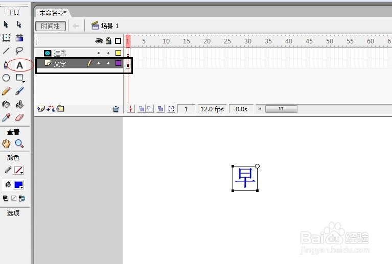
Task: Click the 12.0 fps frame rate
Action: point(212,109)
